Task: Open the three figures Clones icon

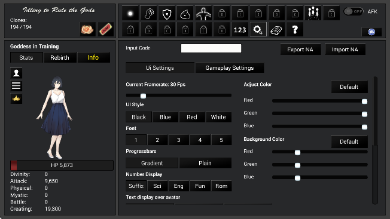Action: click(x=313, y=13)
